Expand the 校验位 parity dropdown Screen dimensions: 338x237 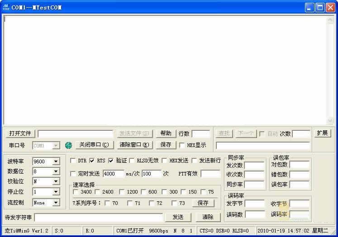point(56,182)
